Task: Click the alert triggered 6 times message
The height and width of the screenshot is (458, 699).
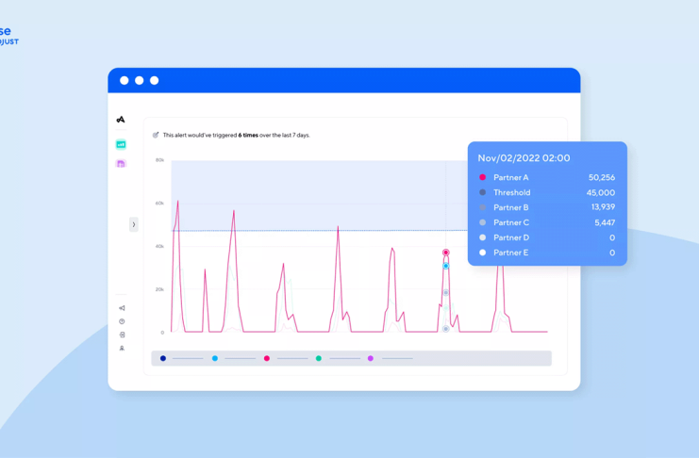Action: [x=236, y=135]
